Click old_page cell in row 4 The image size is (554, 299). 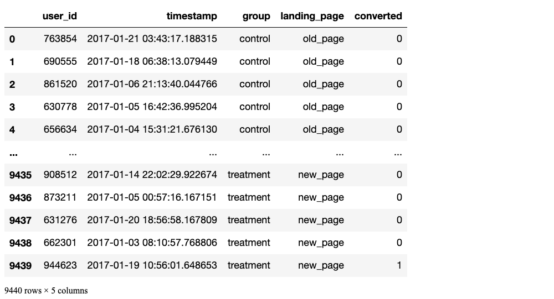[323, 130]
